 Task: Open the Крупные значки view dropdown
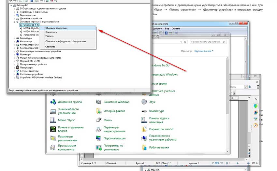204,51
